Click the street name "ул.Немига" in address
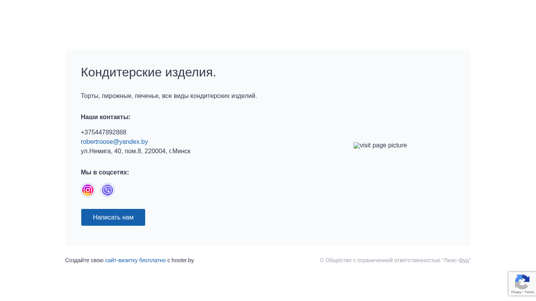 (97, 151)
